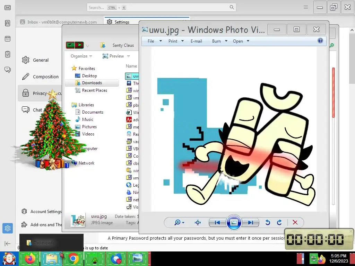
Task: Click the Explorer forward arrow button
Action: [79, 45]
